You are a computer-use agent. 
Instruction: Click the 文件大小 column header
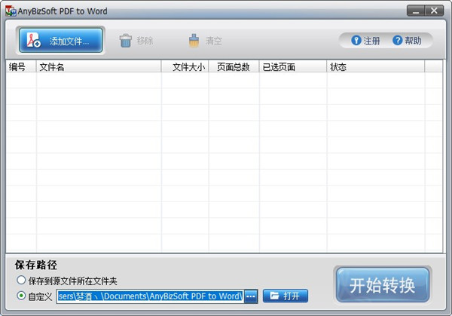185,67
